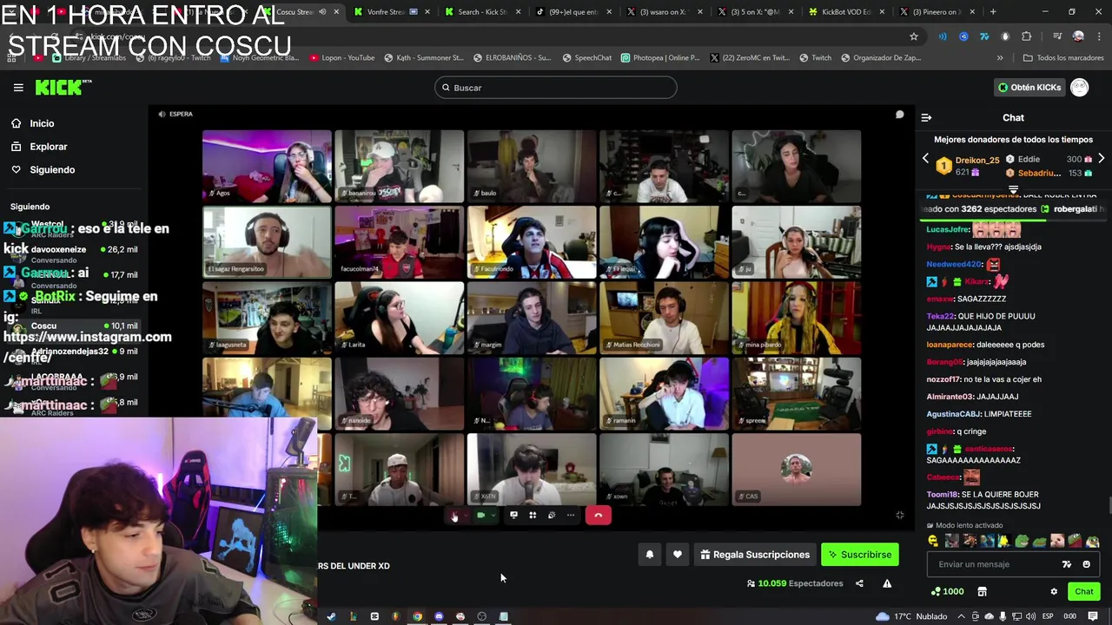Bookmark this page with star

pos(913,36)
